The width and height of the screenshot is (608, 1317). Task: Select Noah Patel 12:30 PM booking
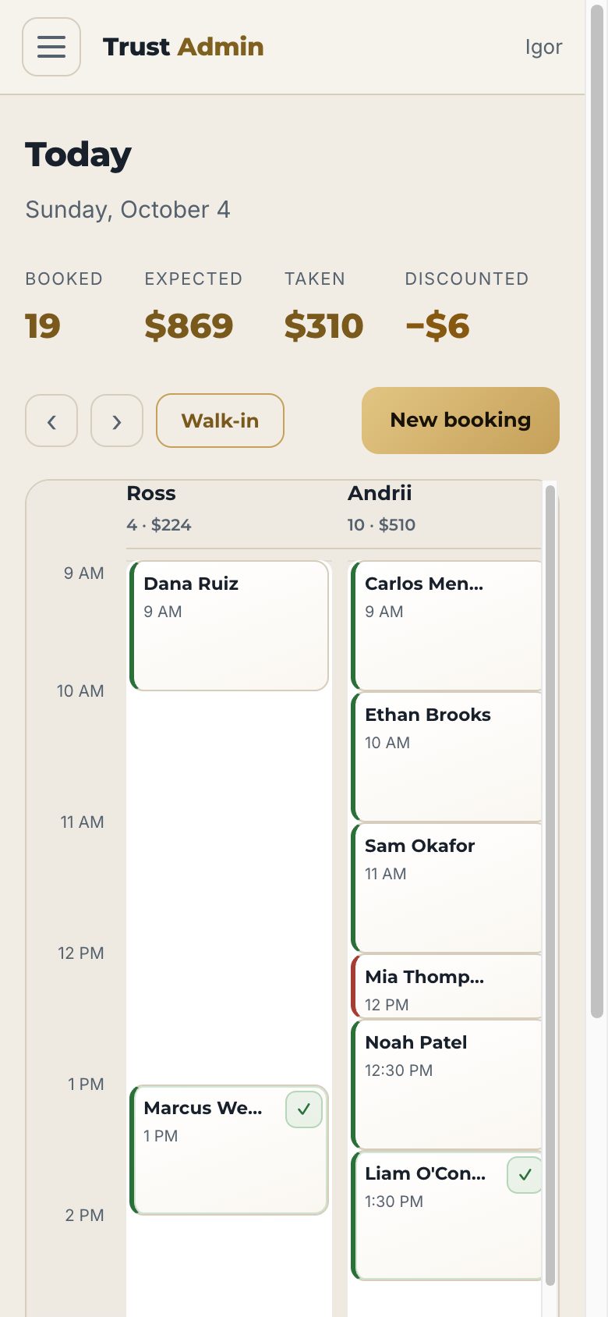pos(447,1084)
